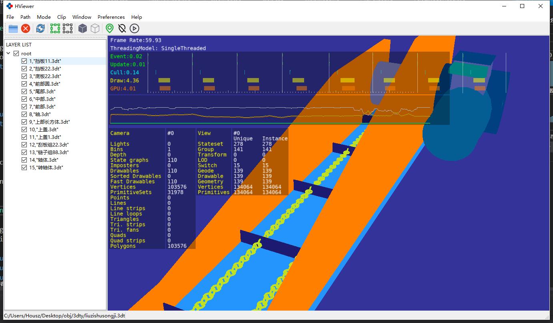
Task: Open the Help menu
Action: click(136, 17)
